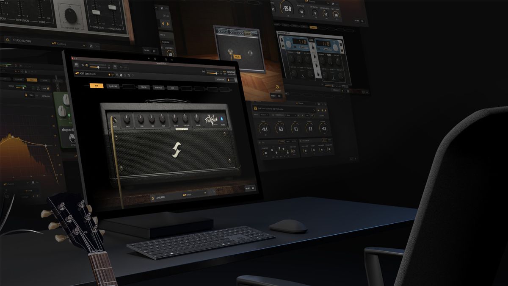Click the save preset disk icon
The height and width of the screenshot is (286, 508).
coord(121,75)
